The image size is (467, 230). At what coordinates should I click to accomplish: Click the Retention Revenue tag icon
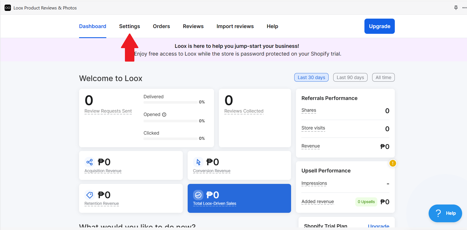pyautogui.click(x=90, y=195)
